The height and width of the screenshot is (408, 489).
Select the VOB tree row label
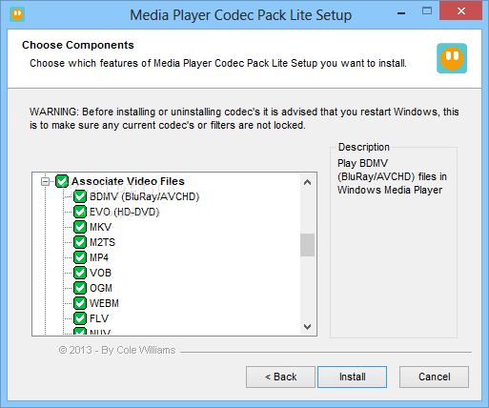(101, 273)
